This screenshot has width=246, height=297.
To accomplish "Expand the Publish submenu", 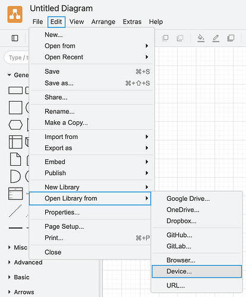I will click(92, 173).
